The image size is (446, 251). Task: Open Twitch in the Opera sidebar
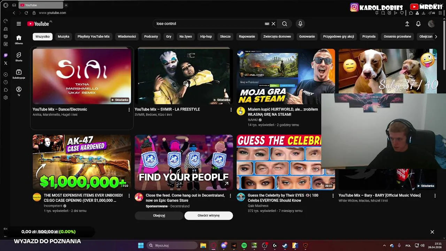[6, 55]
